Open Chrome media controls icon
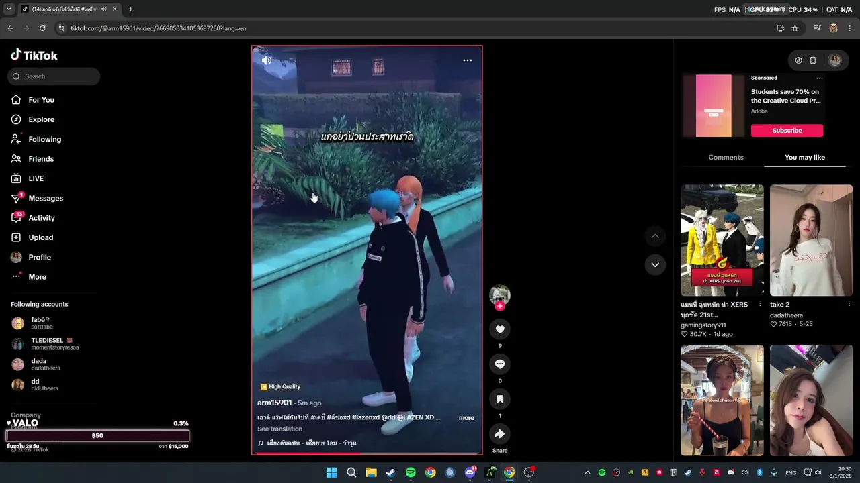The height and width of the screenshot is (483, 860). pos(817,28)
